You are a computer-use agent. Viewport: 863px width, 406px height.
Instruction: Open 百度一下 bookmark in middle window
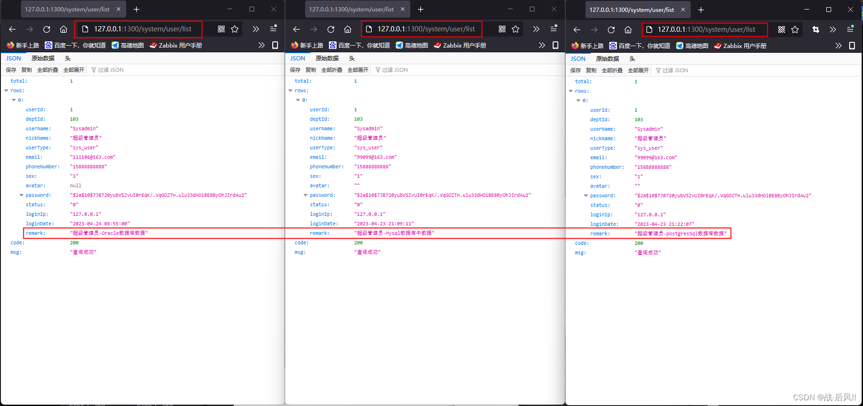tap(359, 45)
